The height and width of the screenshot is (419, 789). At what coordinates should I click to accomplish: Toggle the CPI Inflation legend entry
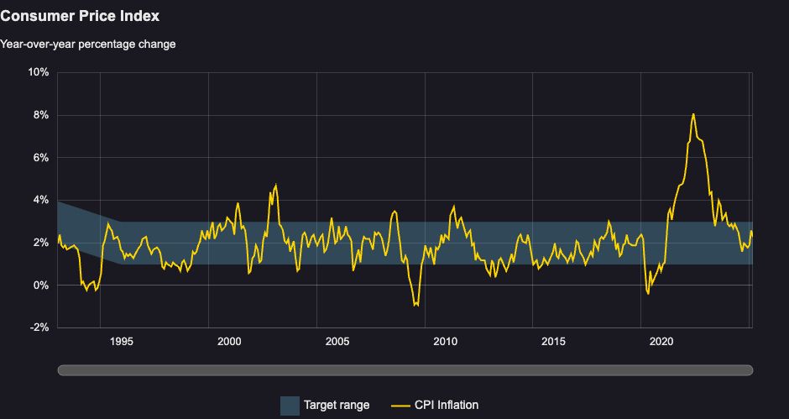(435, 406)
